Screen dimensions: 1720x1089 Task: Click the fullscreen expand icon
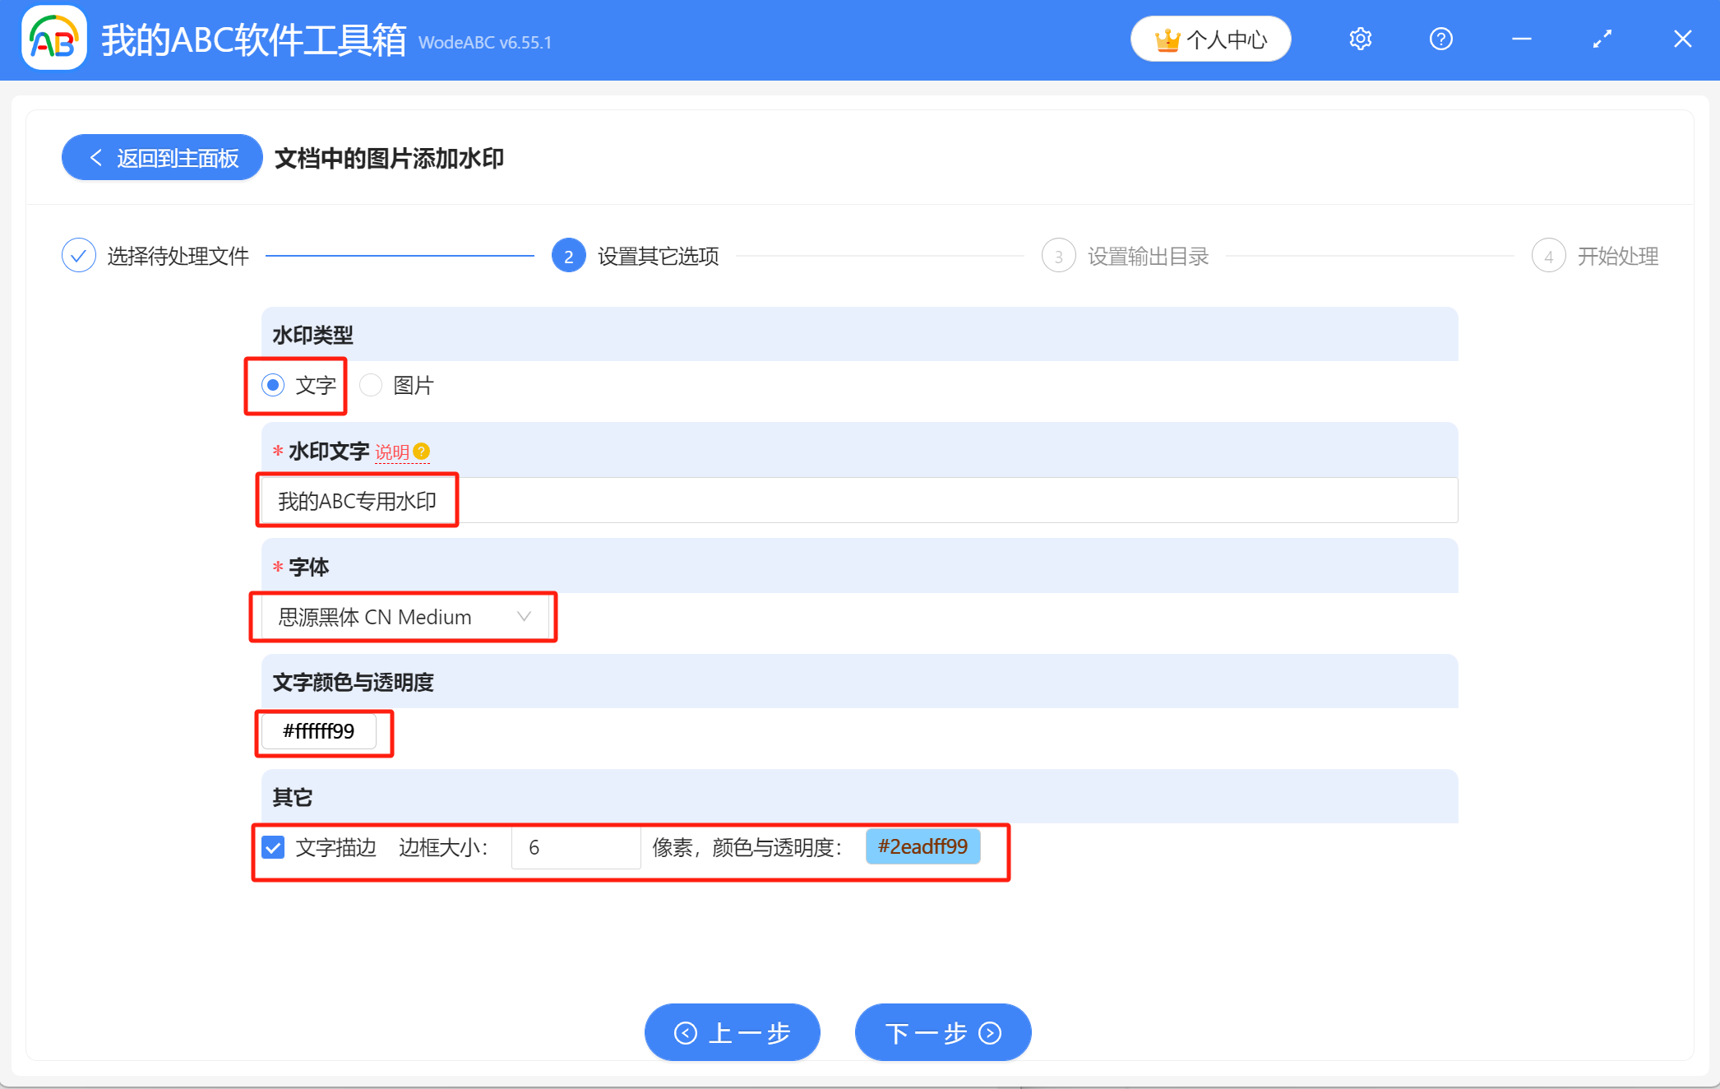tap(1602, 38)
